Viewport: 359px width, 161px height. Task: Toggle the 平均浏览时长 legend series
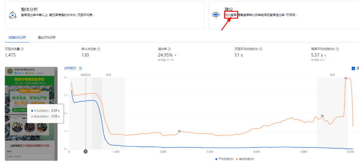(x=225, y=159)
